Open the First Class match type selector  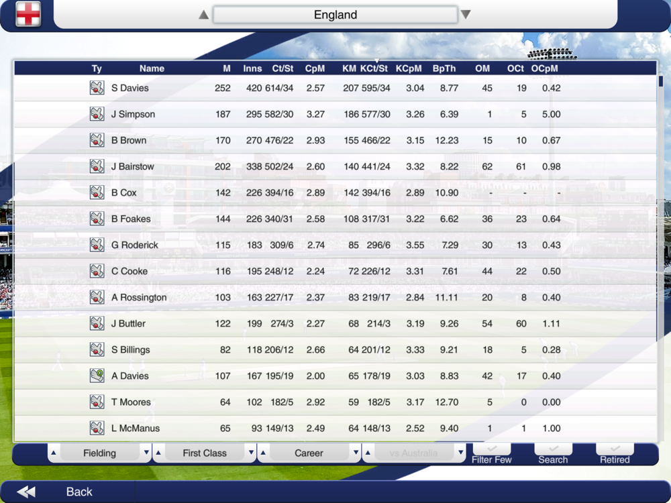pos(205,453)
